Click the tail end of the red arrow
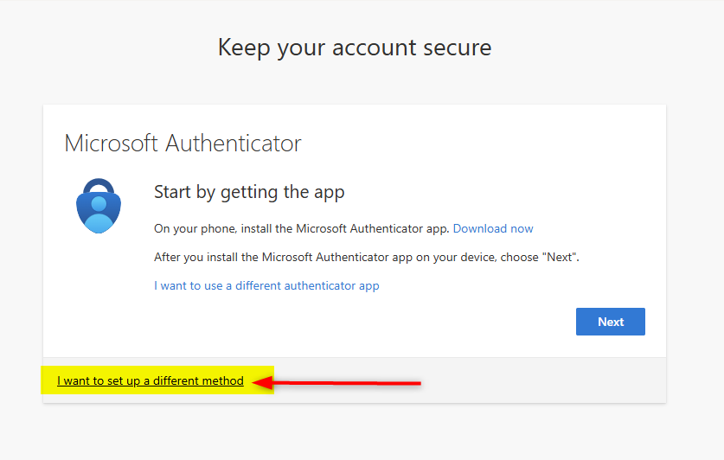The width and height of the screenshot is (724, 460). [417, 381]
